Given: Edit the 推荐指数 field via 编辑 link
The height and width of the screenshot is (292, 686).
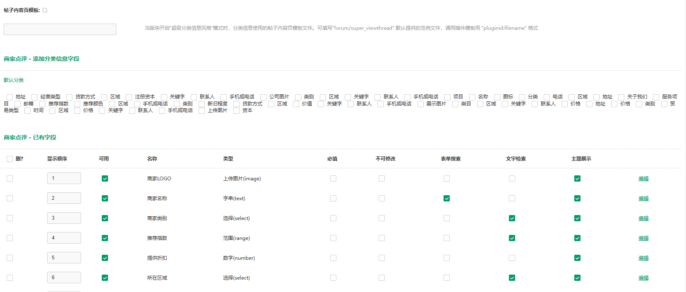Looking at the screenshot, I should point(643,238).
